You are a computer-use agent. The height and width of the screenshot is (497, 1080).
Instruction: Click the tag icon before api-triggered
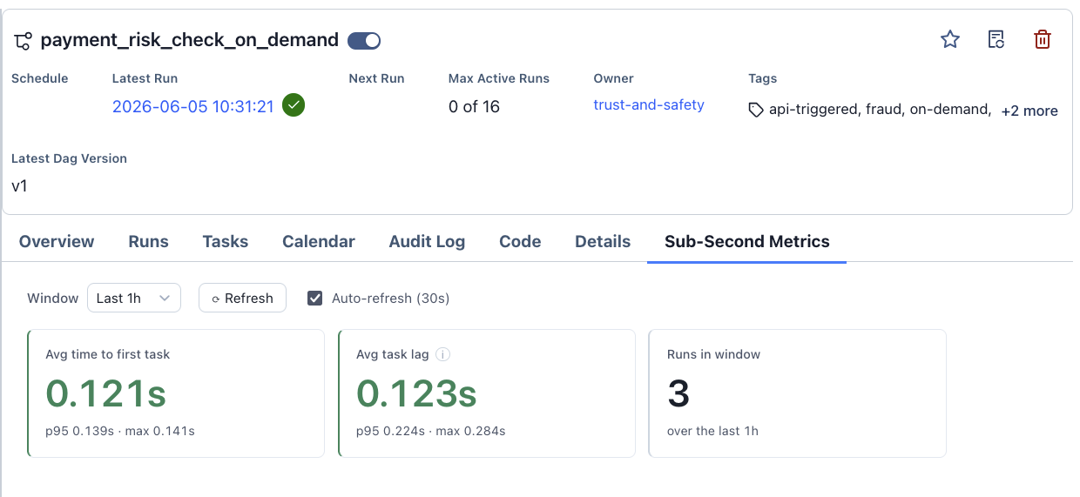coord(757,111)
